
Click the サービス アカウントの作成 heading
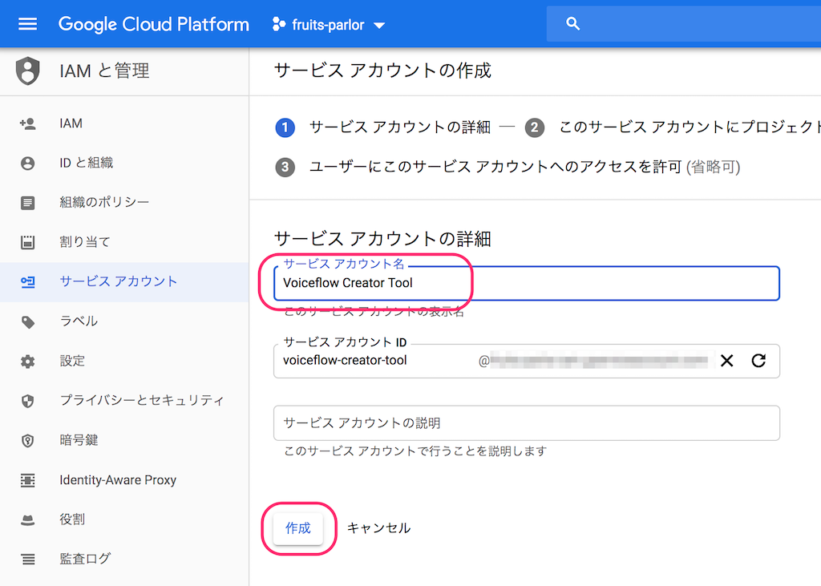pos(382,71)
